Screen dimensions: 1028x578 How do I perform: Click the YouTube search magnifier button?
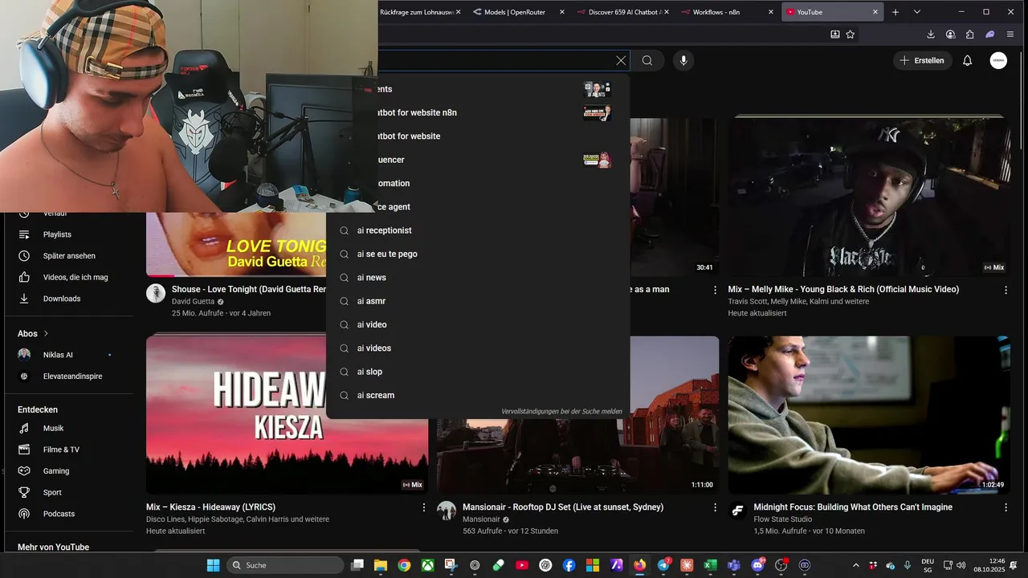(647, 60)
